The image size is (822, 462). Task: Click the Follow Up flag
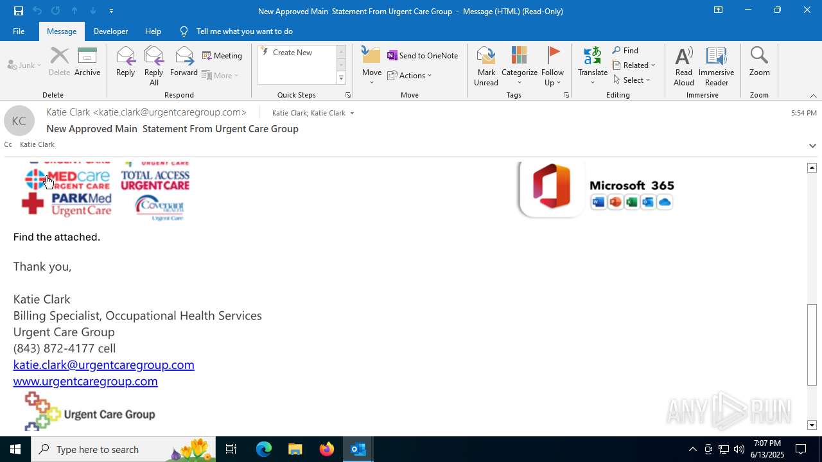(x=552, y=66)
